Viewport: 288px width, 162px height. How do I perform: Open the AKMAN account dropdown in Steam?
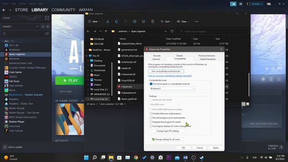pyautogui.click(x=257, y=4)
